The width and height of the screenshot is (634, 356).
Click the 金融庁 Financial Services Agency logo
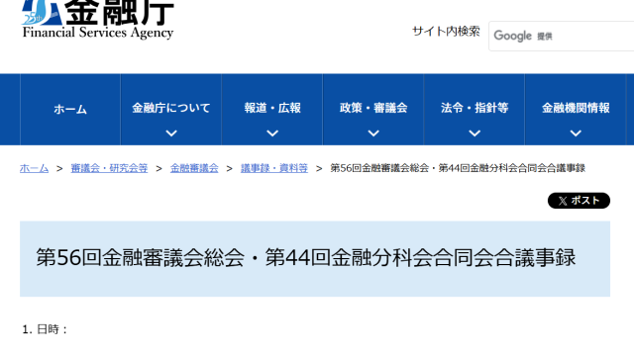[x=98, y=20]
